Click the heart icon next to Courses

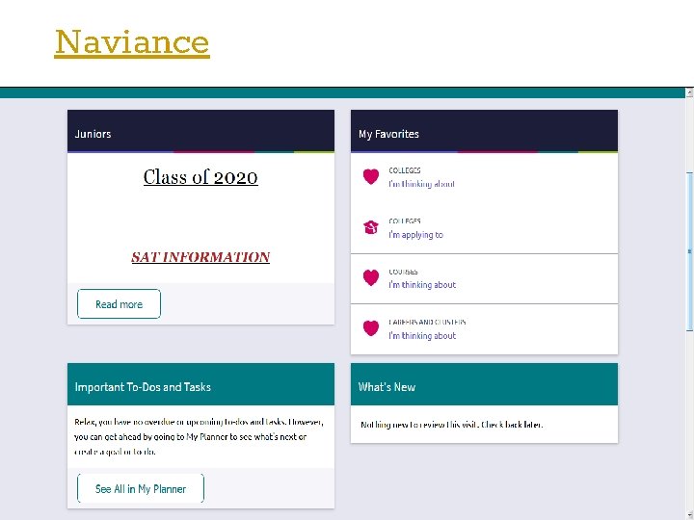point(370,278)
